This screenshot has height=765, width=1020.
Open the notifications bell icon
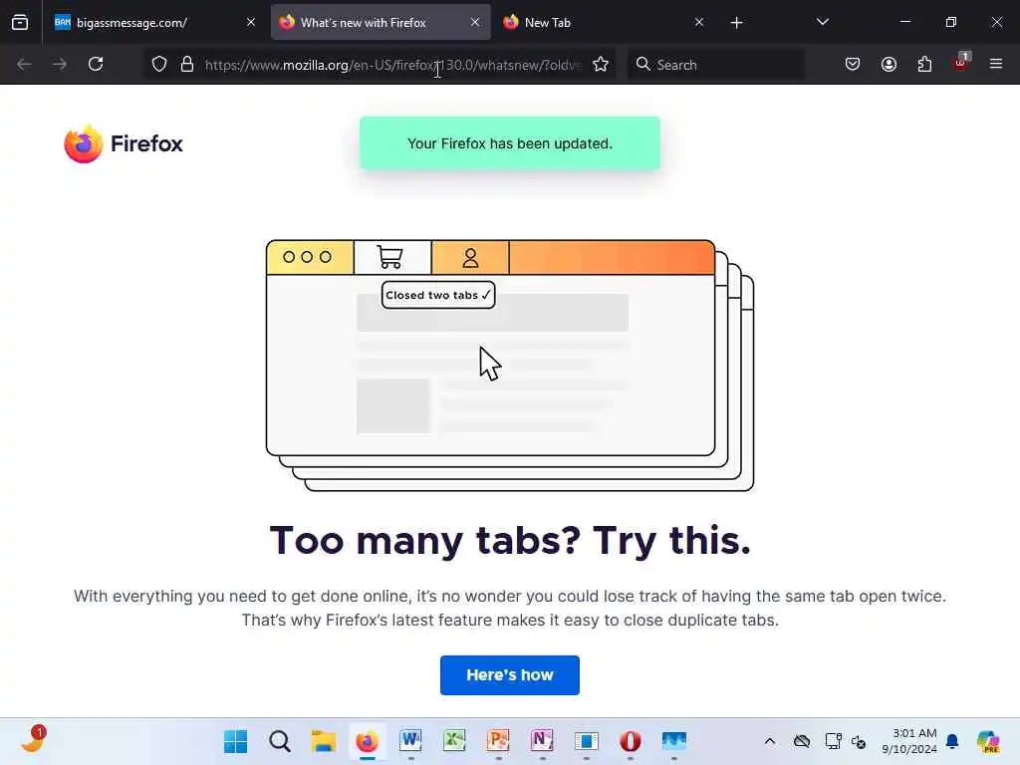pyautogui.click(x=952, y=741)
